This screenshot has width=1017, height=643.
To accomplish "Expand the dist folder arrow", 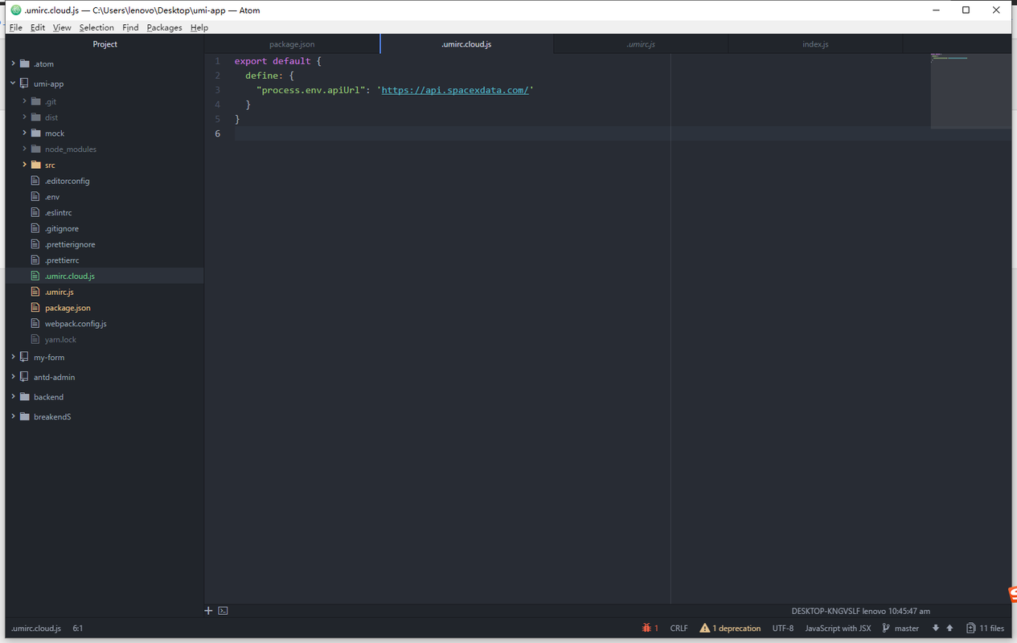I will [x=24, y=117].
